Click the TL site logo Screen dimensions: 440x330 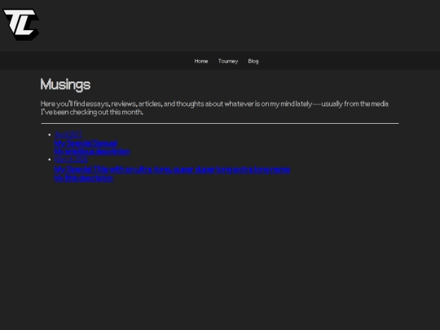click(20, 24)
